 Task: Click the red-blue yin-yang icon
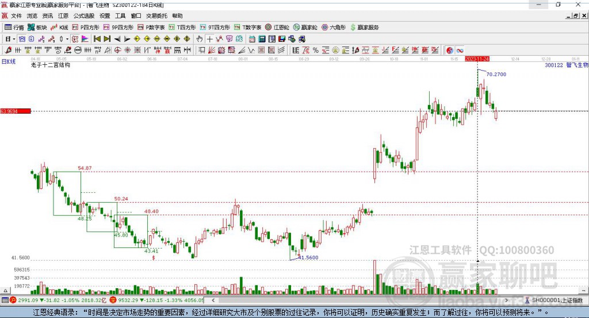coord(450,51)
